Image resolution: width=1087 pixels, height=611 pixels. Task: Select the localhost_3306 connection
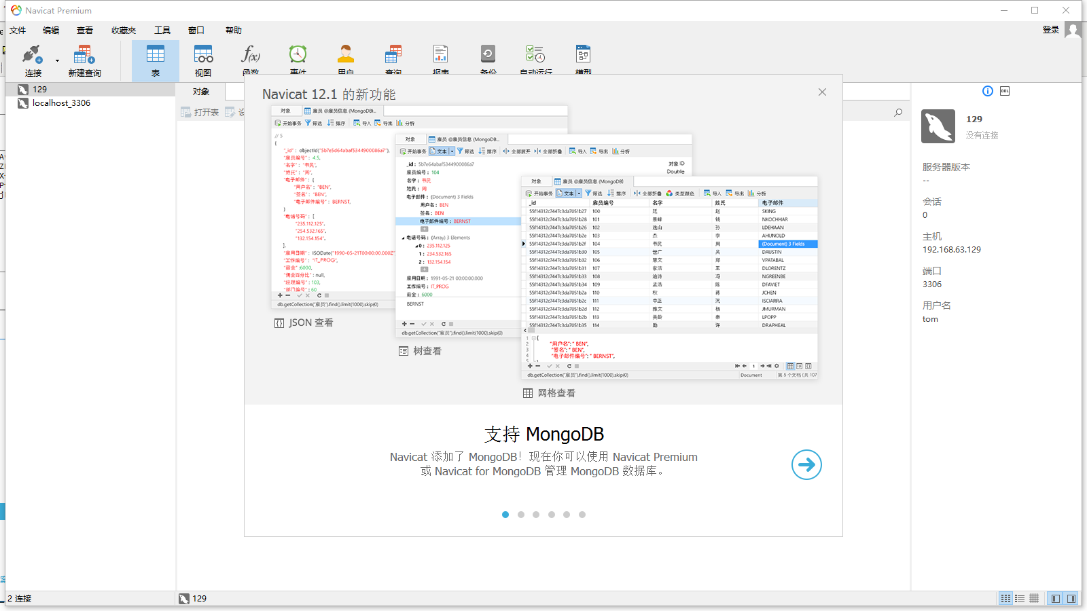pos(90,103)
